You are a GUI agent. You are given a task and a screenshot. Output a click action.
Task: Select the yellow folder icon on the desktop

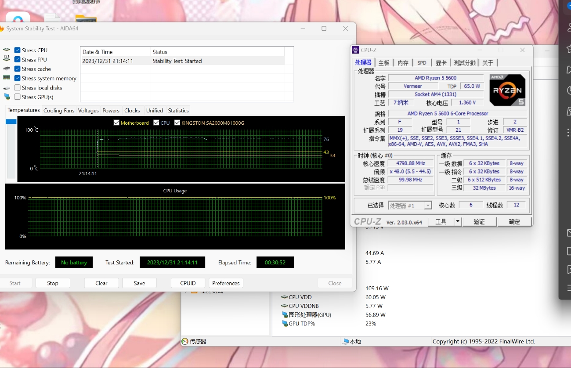coord(86,18)
